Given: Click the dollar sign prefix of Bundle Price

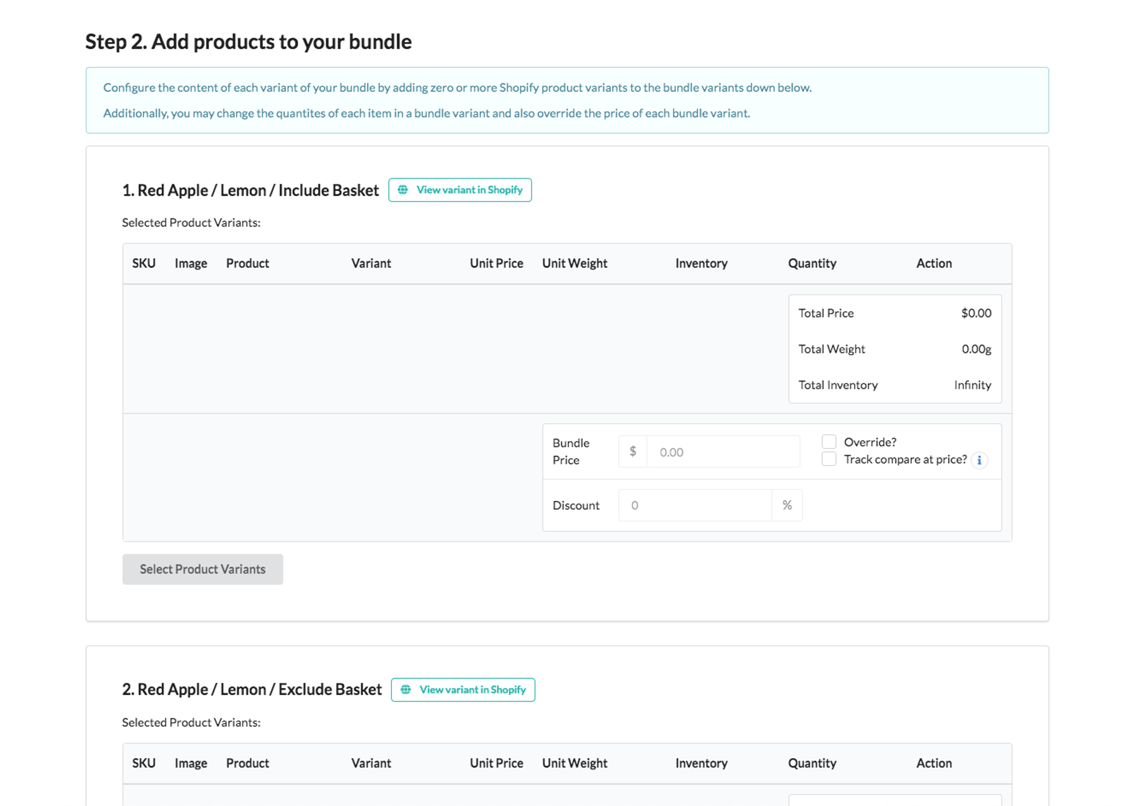Looking at the screenshot, I should tap(633, 452).
